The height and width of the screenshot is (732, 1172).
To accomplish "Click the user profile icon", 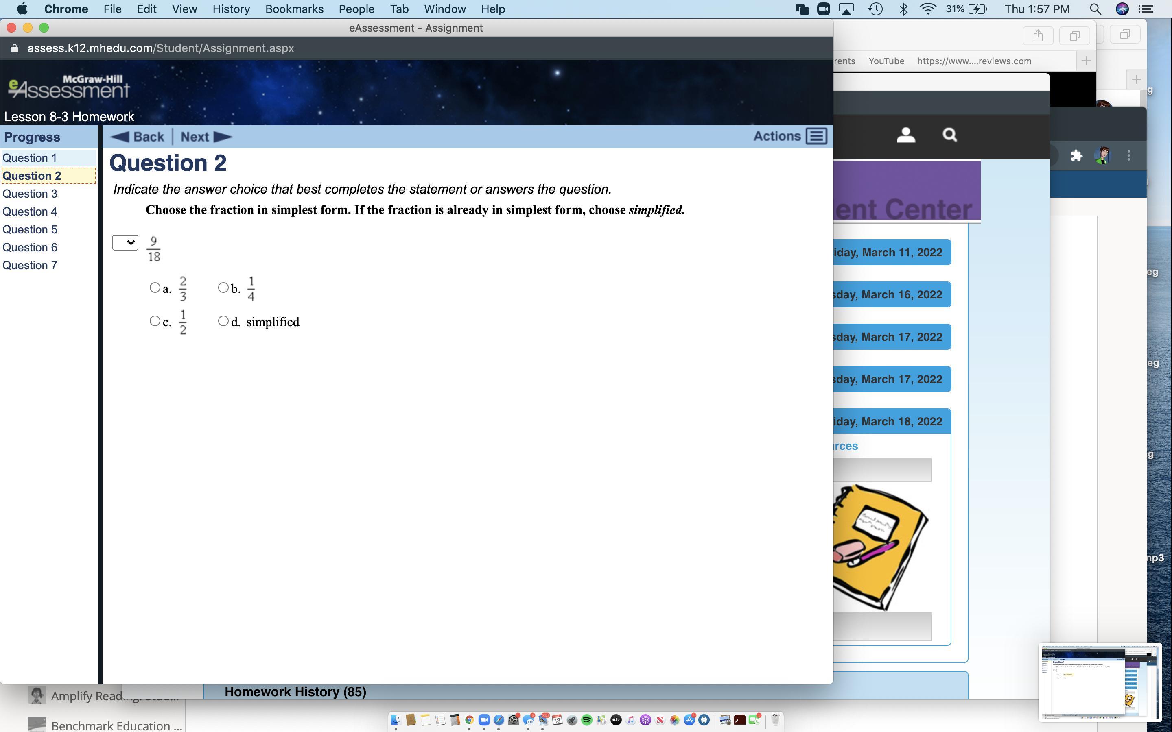I will point(905,135).
